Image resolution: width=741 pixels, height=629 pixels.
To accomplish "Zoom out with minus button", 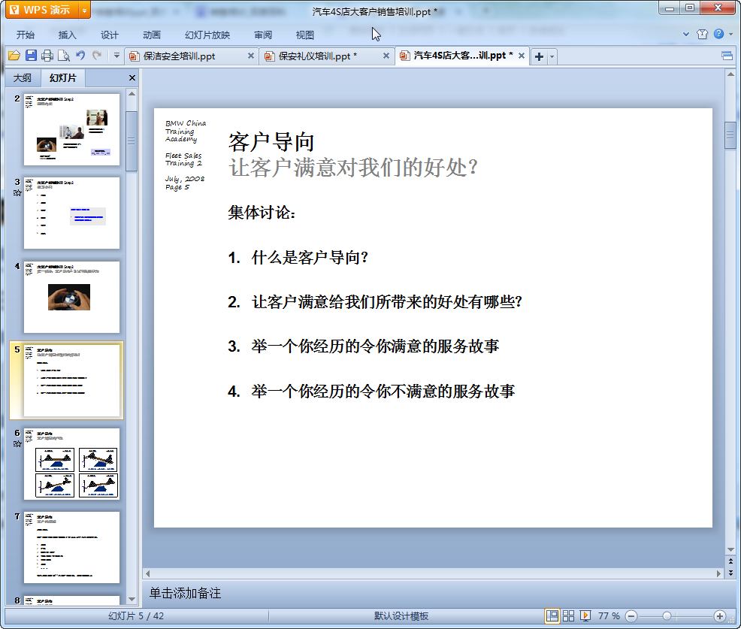I will [631, 616].
